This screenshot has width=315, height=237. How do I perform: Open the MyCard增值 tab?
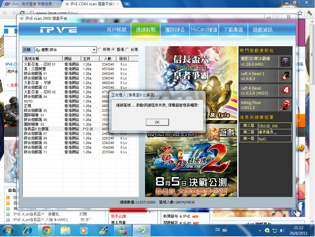pos(204,30)
